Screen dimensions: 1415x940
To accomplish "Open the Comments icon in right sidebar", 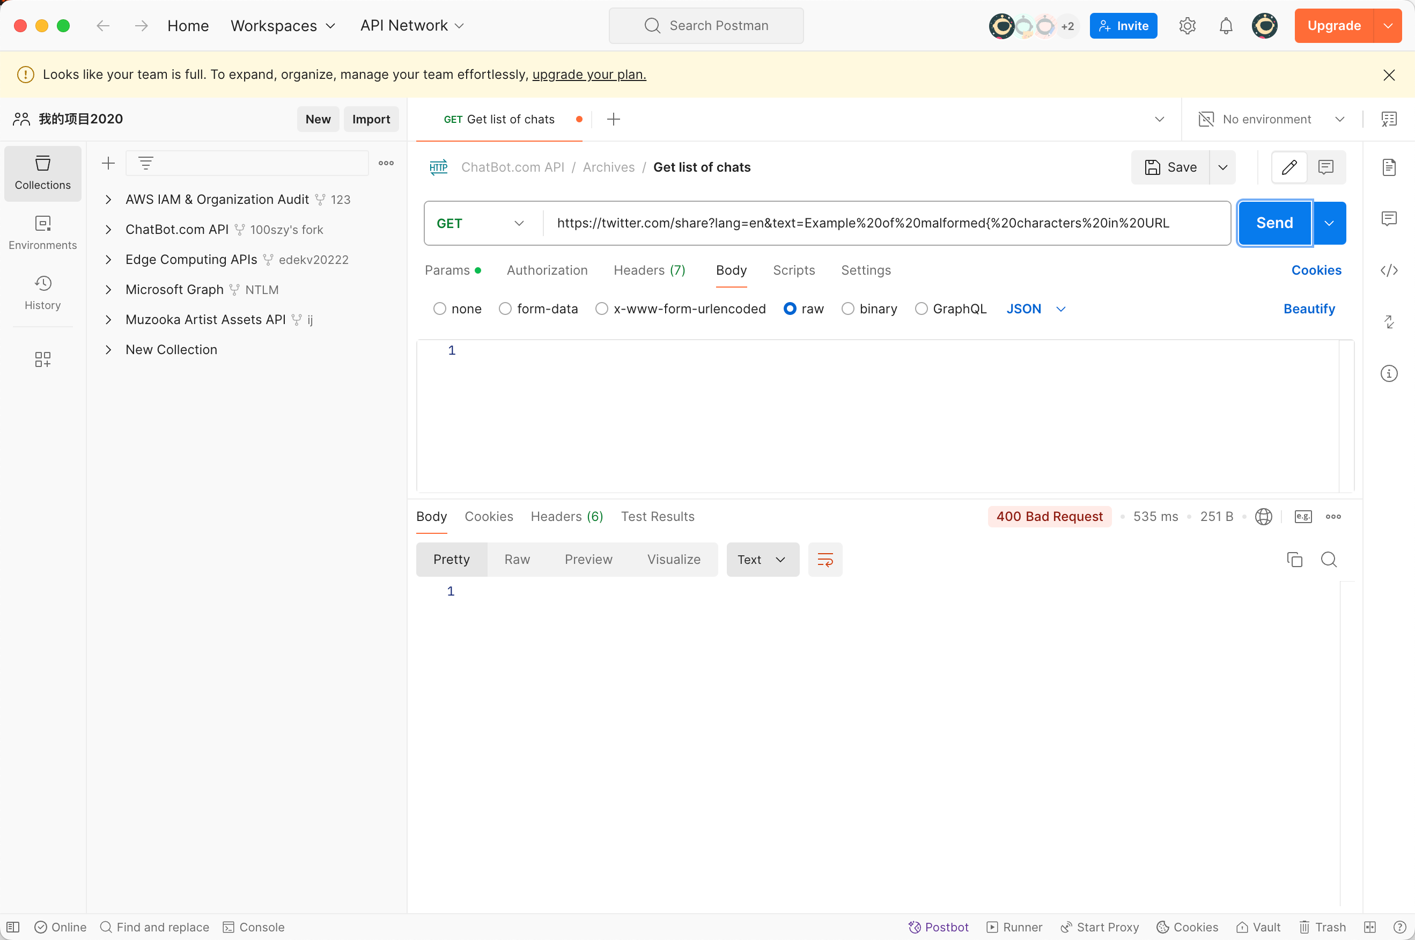I will coord(1389,219).
